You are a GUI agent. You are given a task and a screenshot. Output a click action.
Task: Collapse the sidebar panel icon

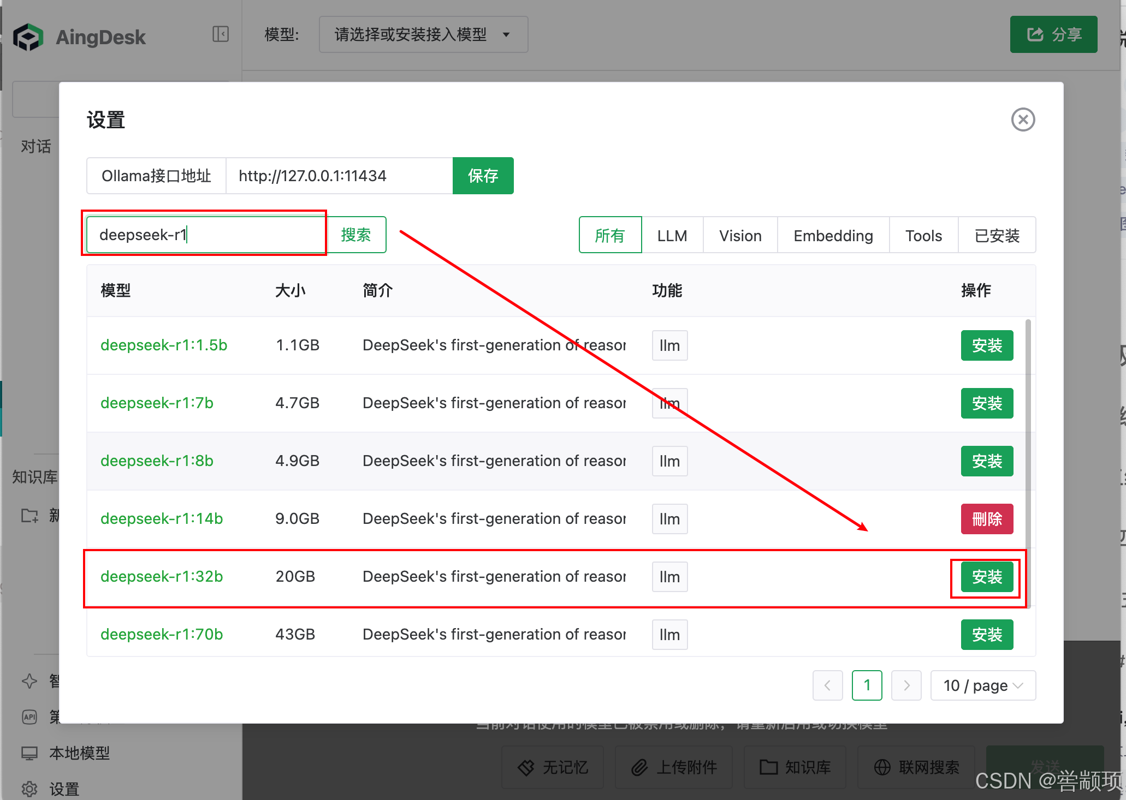(x=220, y=34)
